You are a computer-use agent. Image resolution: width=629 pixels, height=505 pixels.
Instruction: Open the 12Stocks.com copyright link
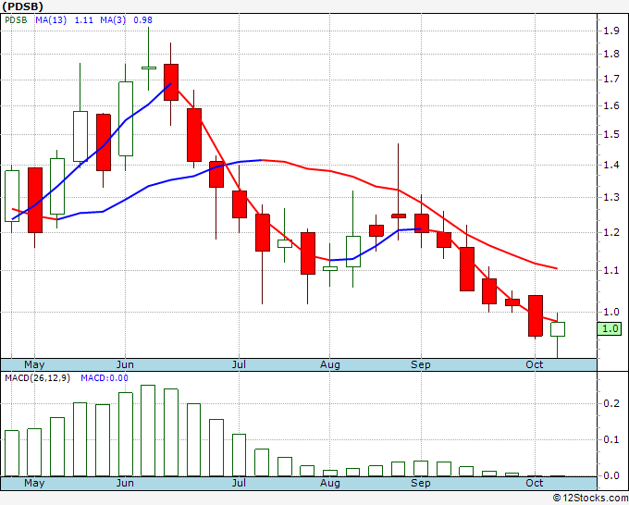coord(590,498)
